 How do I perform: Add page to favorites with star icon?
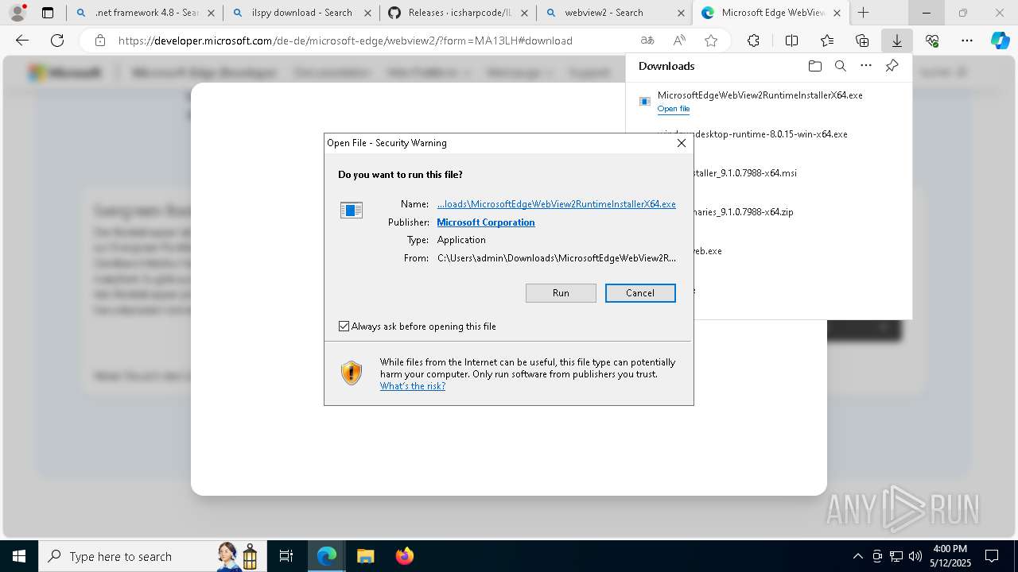point(711,41)
